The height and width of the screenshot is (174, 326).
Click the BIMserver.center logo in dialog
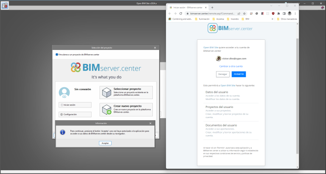click(106, 68)
